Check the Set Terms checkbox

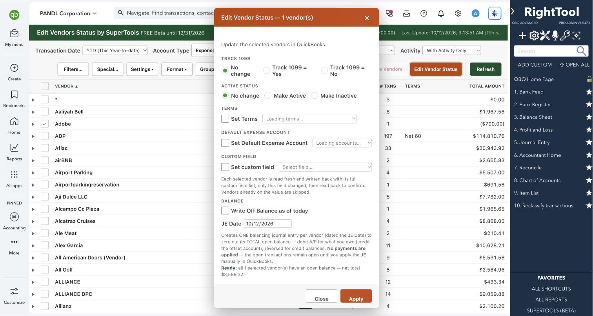225,118
